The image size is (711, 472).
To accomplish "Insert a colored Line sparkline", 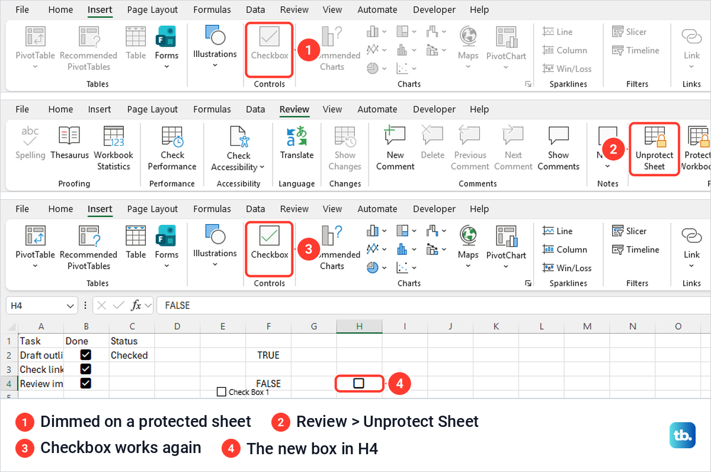I will coord(558,231).
